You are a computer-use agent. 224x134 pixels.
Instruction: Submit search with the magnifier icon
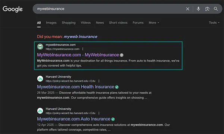(216, 9)
